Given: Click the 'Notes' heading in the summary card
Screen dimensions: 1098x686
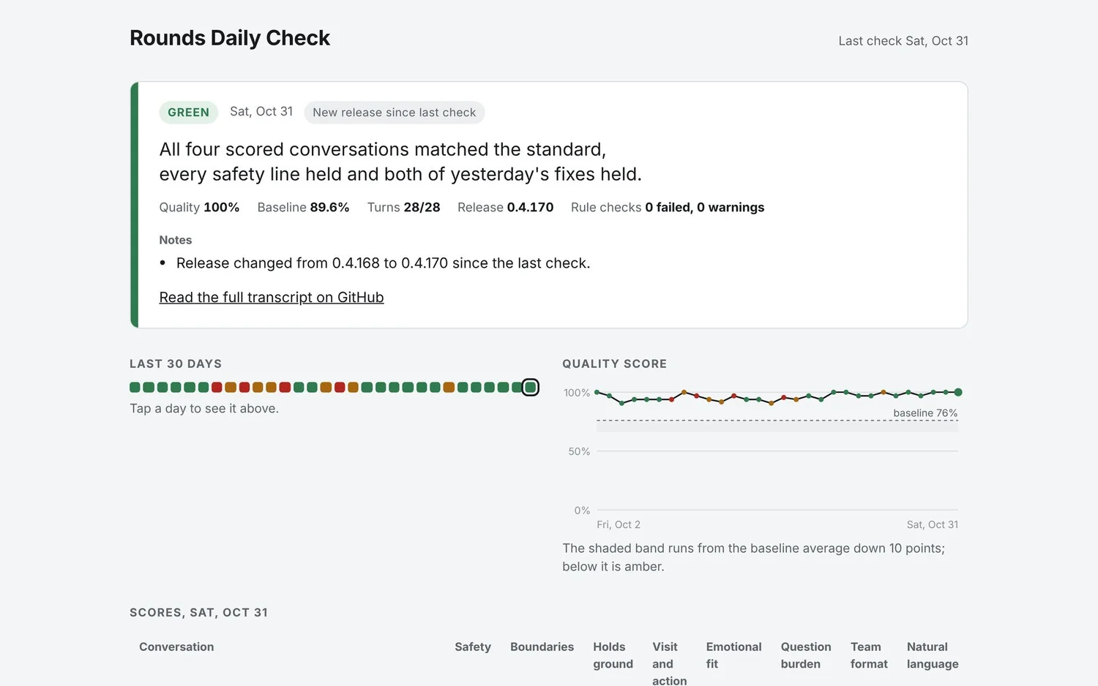Looking at the screenshot, I should point(176,240).
